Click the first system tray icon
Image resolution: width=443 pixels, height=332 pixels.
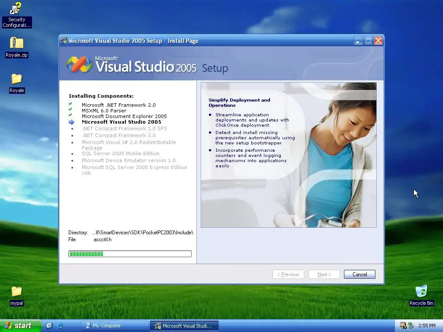click(403, 326)
